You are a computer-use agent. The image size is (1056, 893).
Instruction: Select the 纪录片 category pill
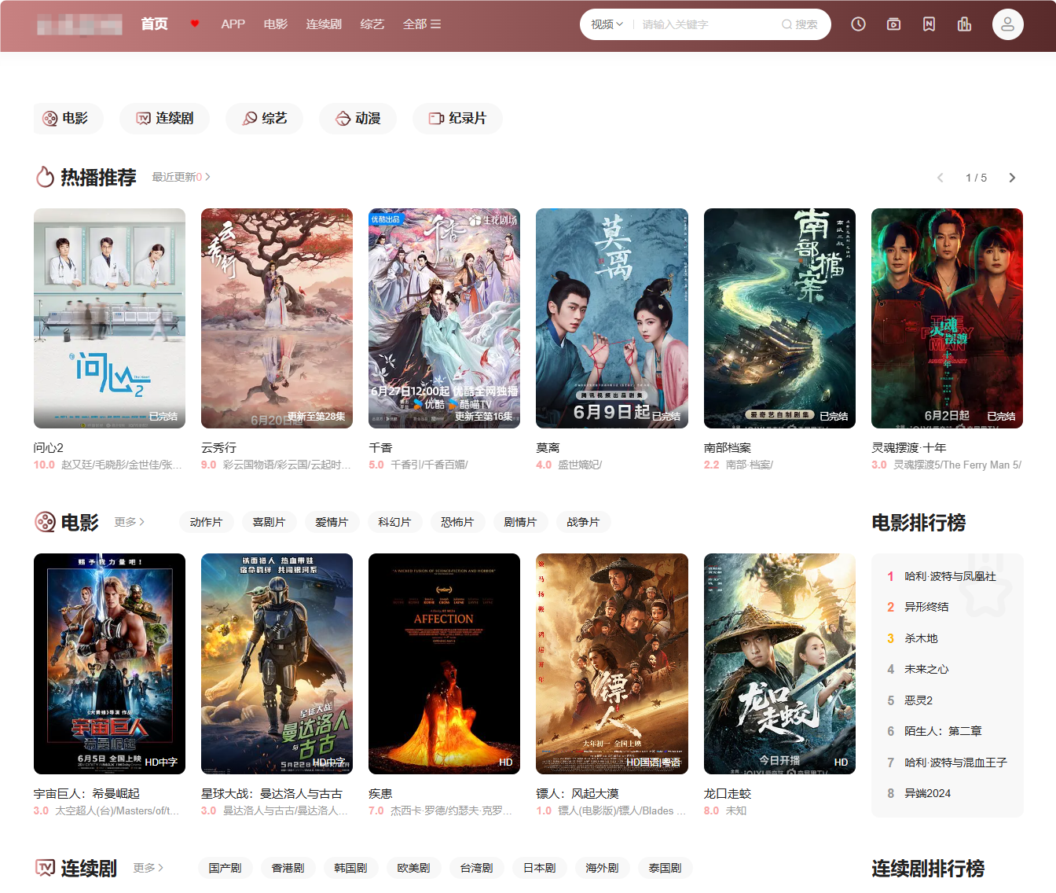coord(457,118)
